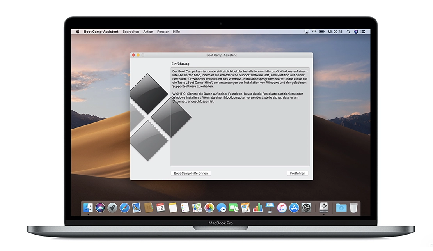Open Spotlight search in menu bar
Viewport: 433px width, 251px height.
coord(349,32)
